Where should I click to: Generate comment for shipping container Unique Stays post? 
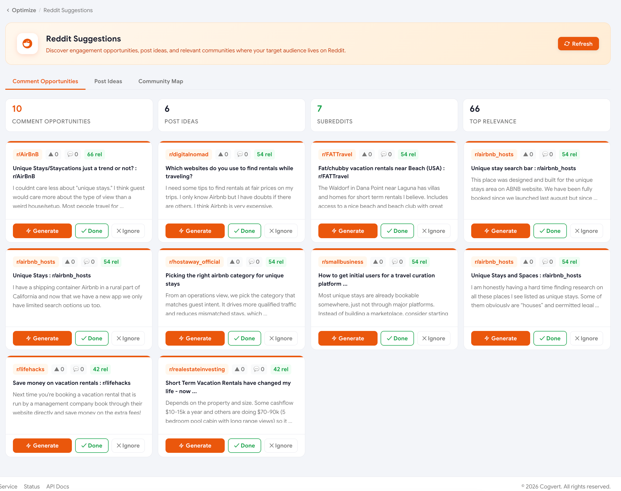42,338
